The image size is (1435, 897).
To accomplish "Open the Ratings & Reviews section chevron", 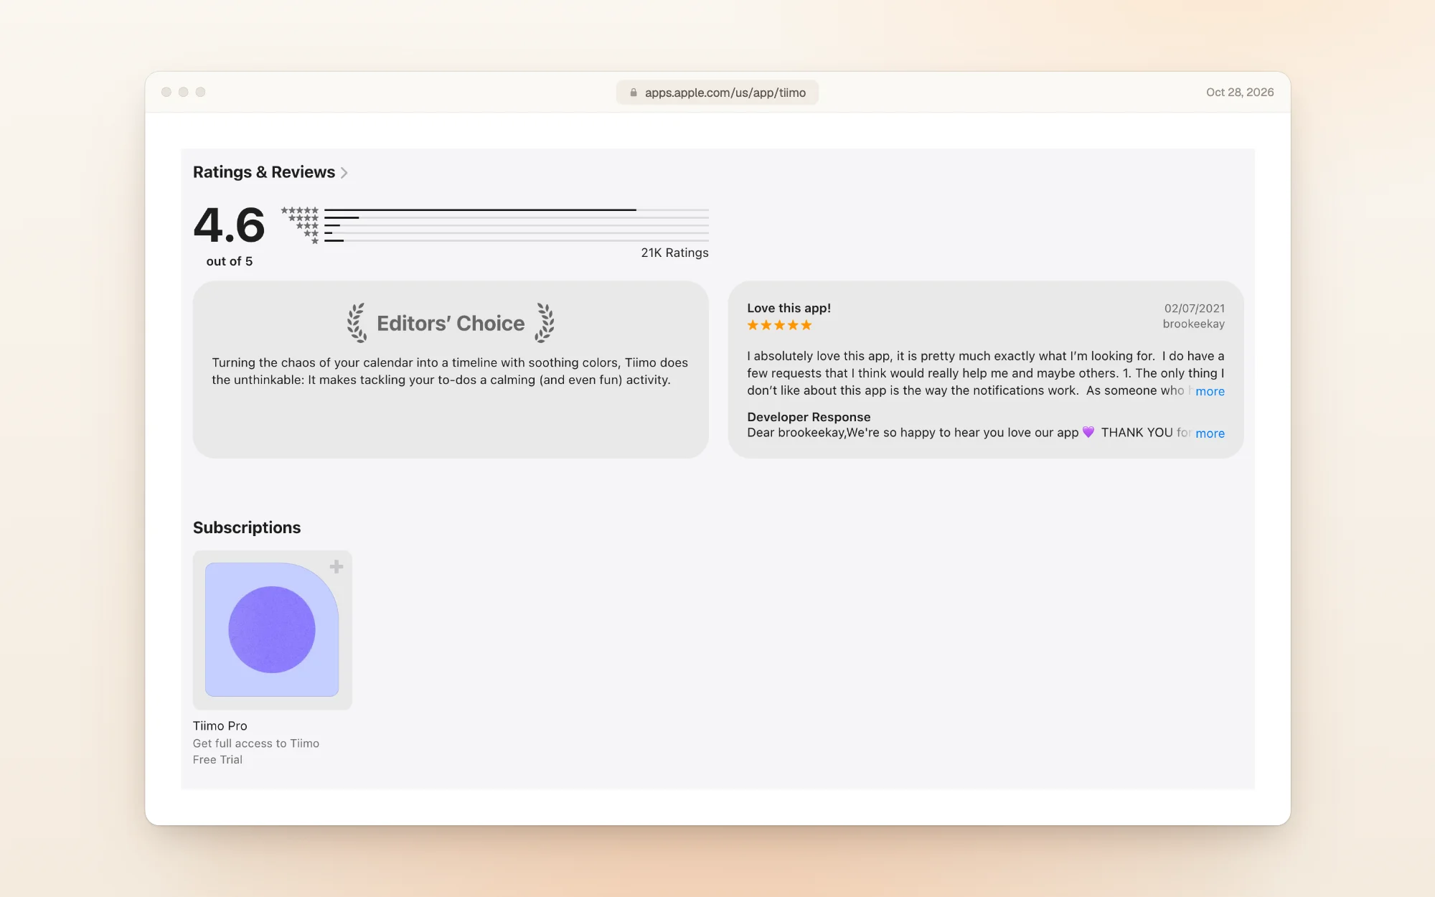I will (x=344, y=173).
